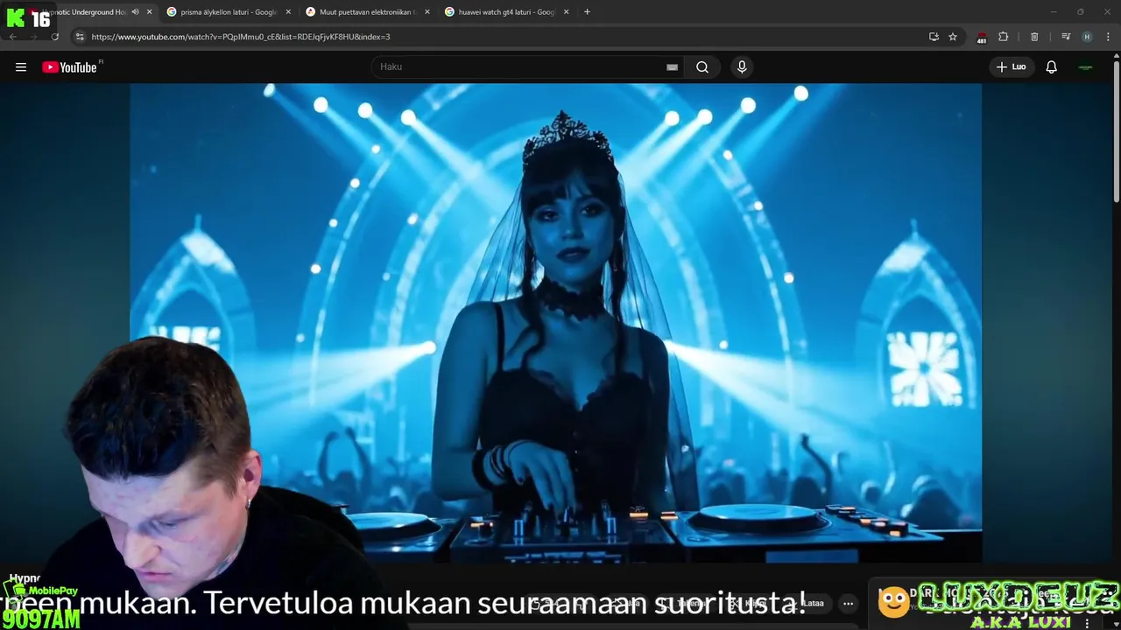Screen dimensions: 1121x630
Task: Go to the YouTube home logo
Action: point(70,67)
